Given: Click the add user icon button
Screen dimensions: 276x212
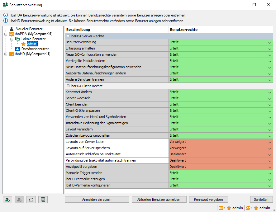Looking at the screenshot, I should click(x=7, y=200).
